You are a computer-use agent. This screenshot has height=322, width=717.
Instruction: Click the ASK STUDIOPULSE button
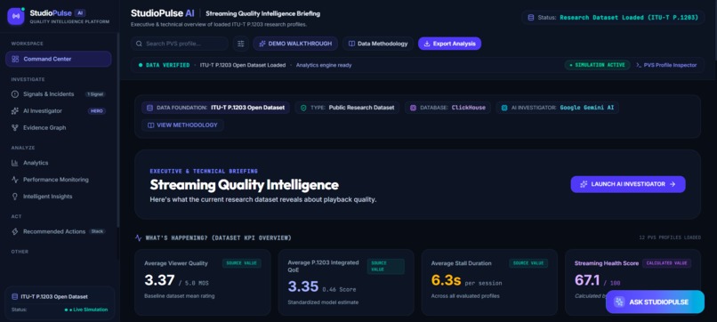(x=655, y=302)
